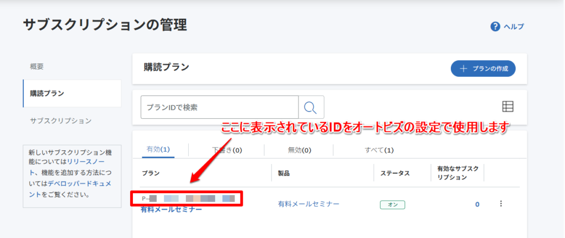The image size is (565, 238).
Task: Click the magnifier search button
Action: (311, 107)
